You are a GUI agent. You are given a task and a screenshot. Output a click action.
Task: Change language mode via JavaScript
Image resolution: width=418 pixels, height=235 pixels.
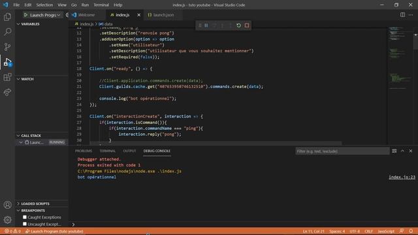click(386, 231)
